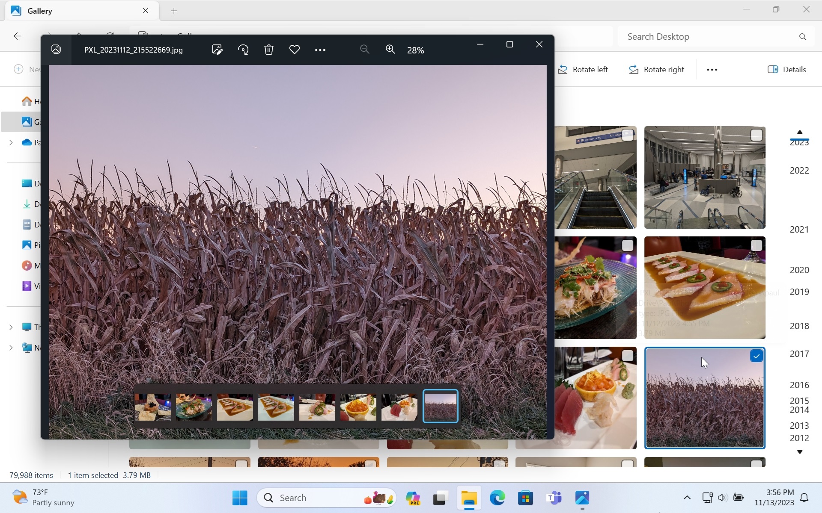Check the airport terminal photo checkbox

[x=756, y=135]
